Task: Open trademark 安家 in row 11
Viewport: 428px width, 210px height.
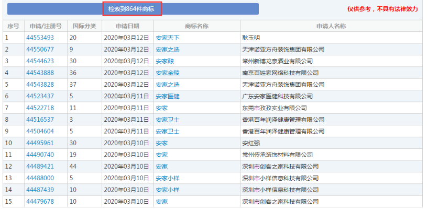Action: (x=162, y=155)
